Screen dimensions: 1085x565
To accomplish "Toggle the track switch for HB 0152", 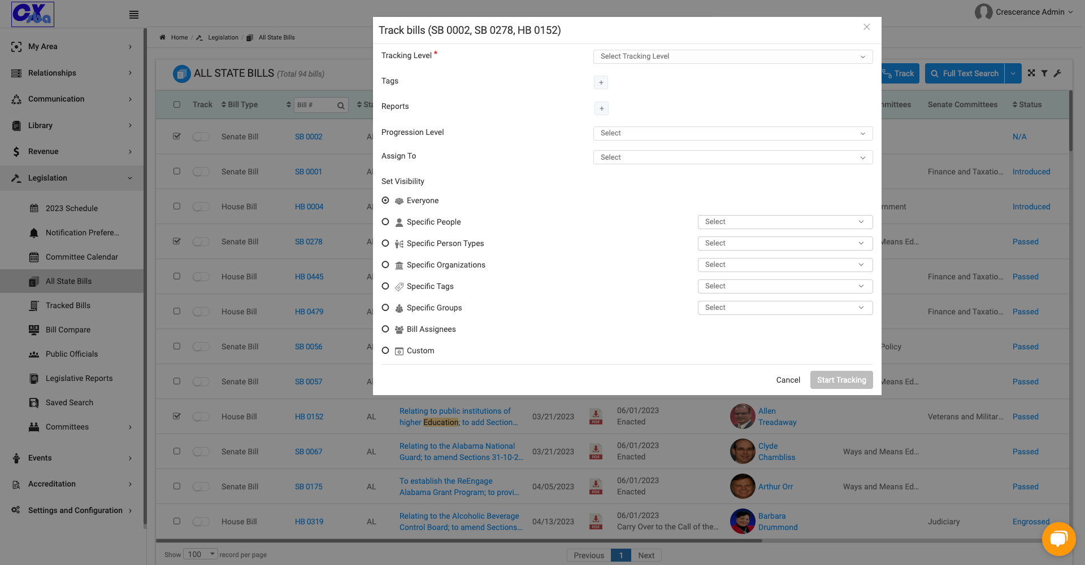I will pyautogui.click(x=201, y=417).
